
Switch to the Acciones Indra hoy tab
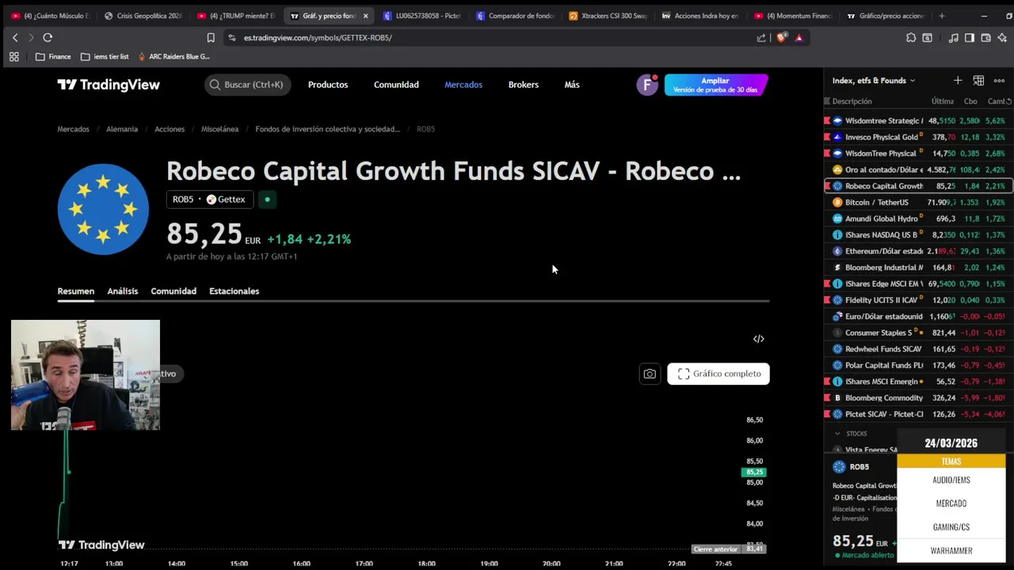click(x=700, y=16)
